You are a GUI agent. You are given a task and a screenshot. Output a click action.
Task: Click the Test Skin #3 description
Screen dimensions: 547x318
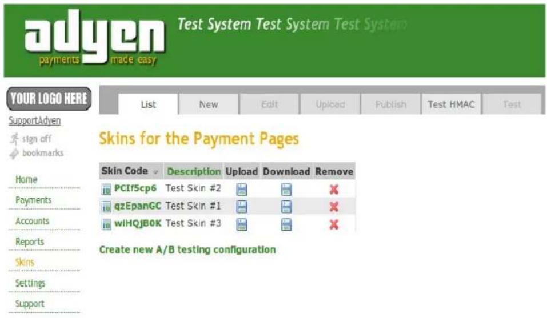193,223
